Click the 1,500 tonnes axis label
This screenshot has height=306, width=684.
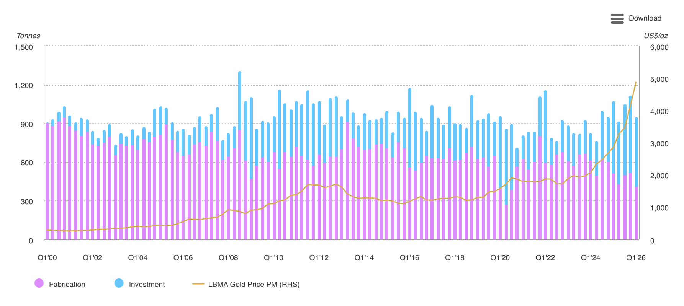pyautogui.click(x=24, y=47)
